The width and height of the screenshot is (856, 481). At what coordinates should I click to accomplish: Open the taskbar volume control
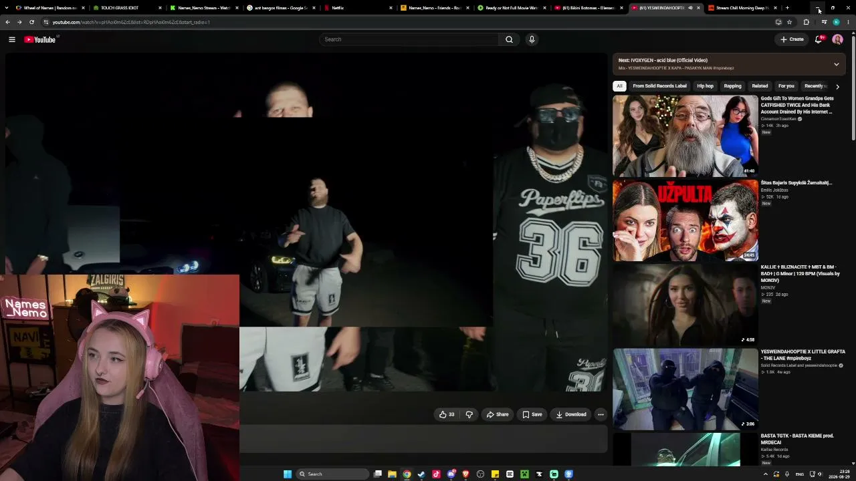(x=821, y=474)
